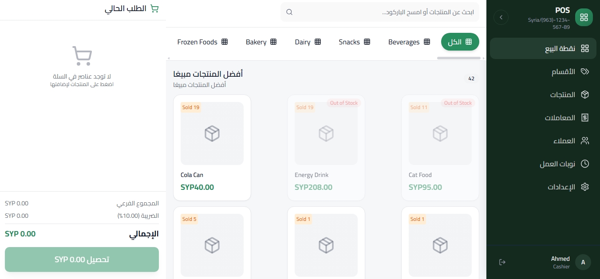Image resolution: width=600 pixels, height=279 pixels.
Task: Click the الضريبة (10.00%) tax label
Action: coord(138,216)
